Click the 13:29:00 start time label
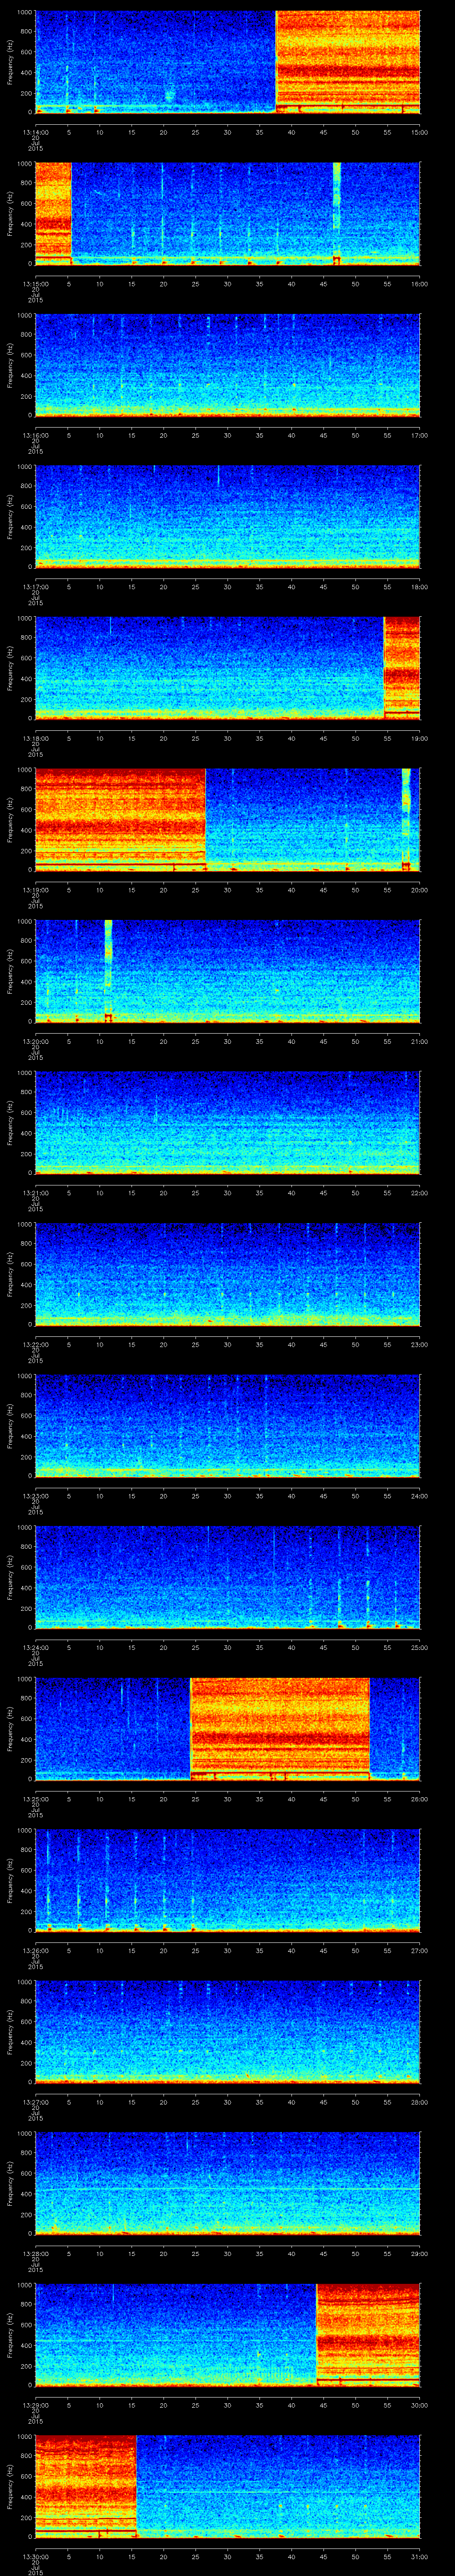 click(x=35, y=2405)
